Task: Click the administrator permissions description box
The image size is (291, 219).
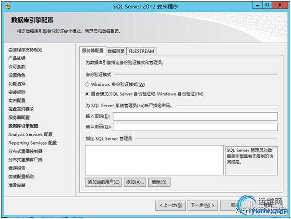Action: [251, 161]
